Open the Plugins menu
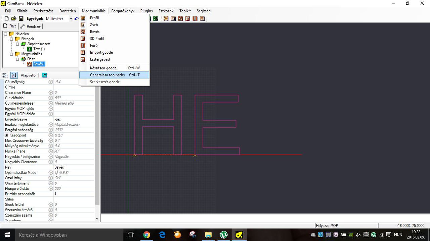 [x=146, y=11]
